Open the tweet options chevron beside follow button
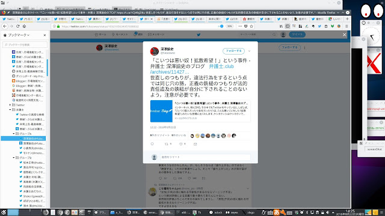The height and width of the screenshot is (216, 385). click(x=249, y=51)
